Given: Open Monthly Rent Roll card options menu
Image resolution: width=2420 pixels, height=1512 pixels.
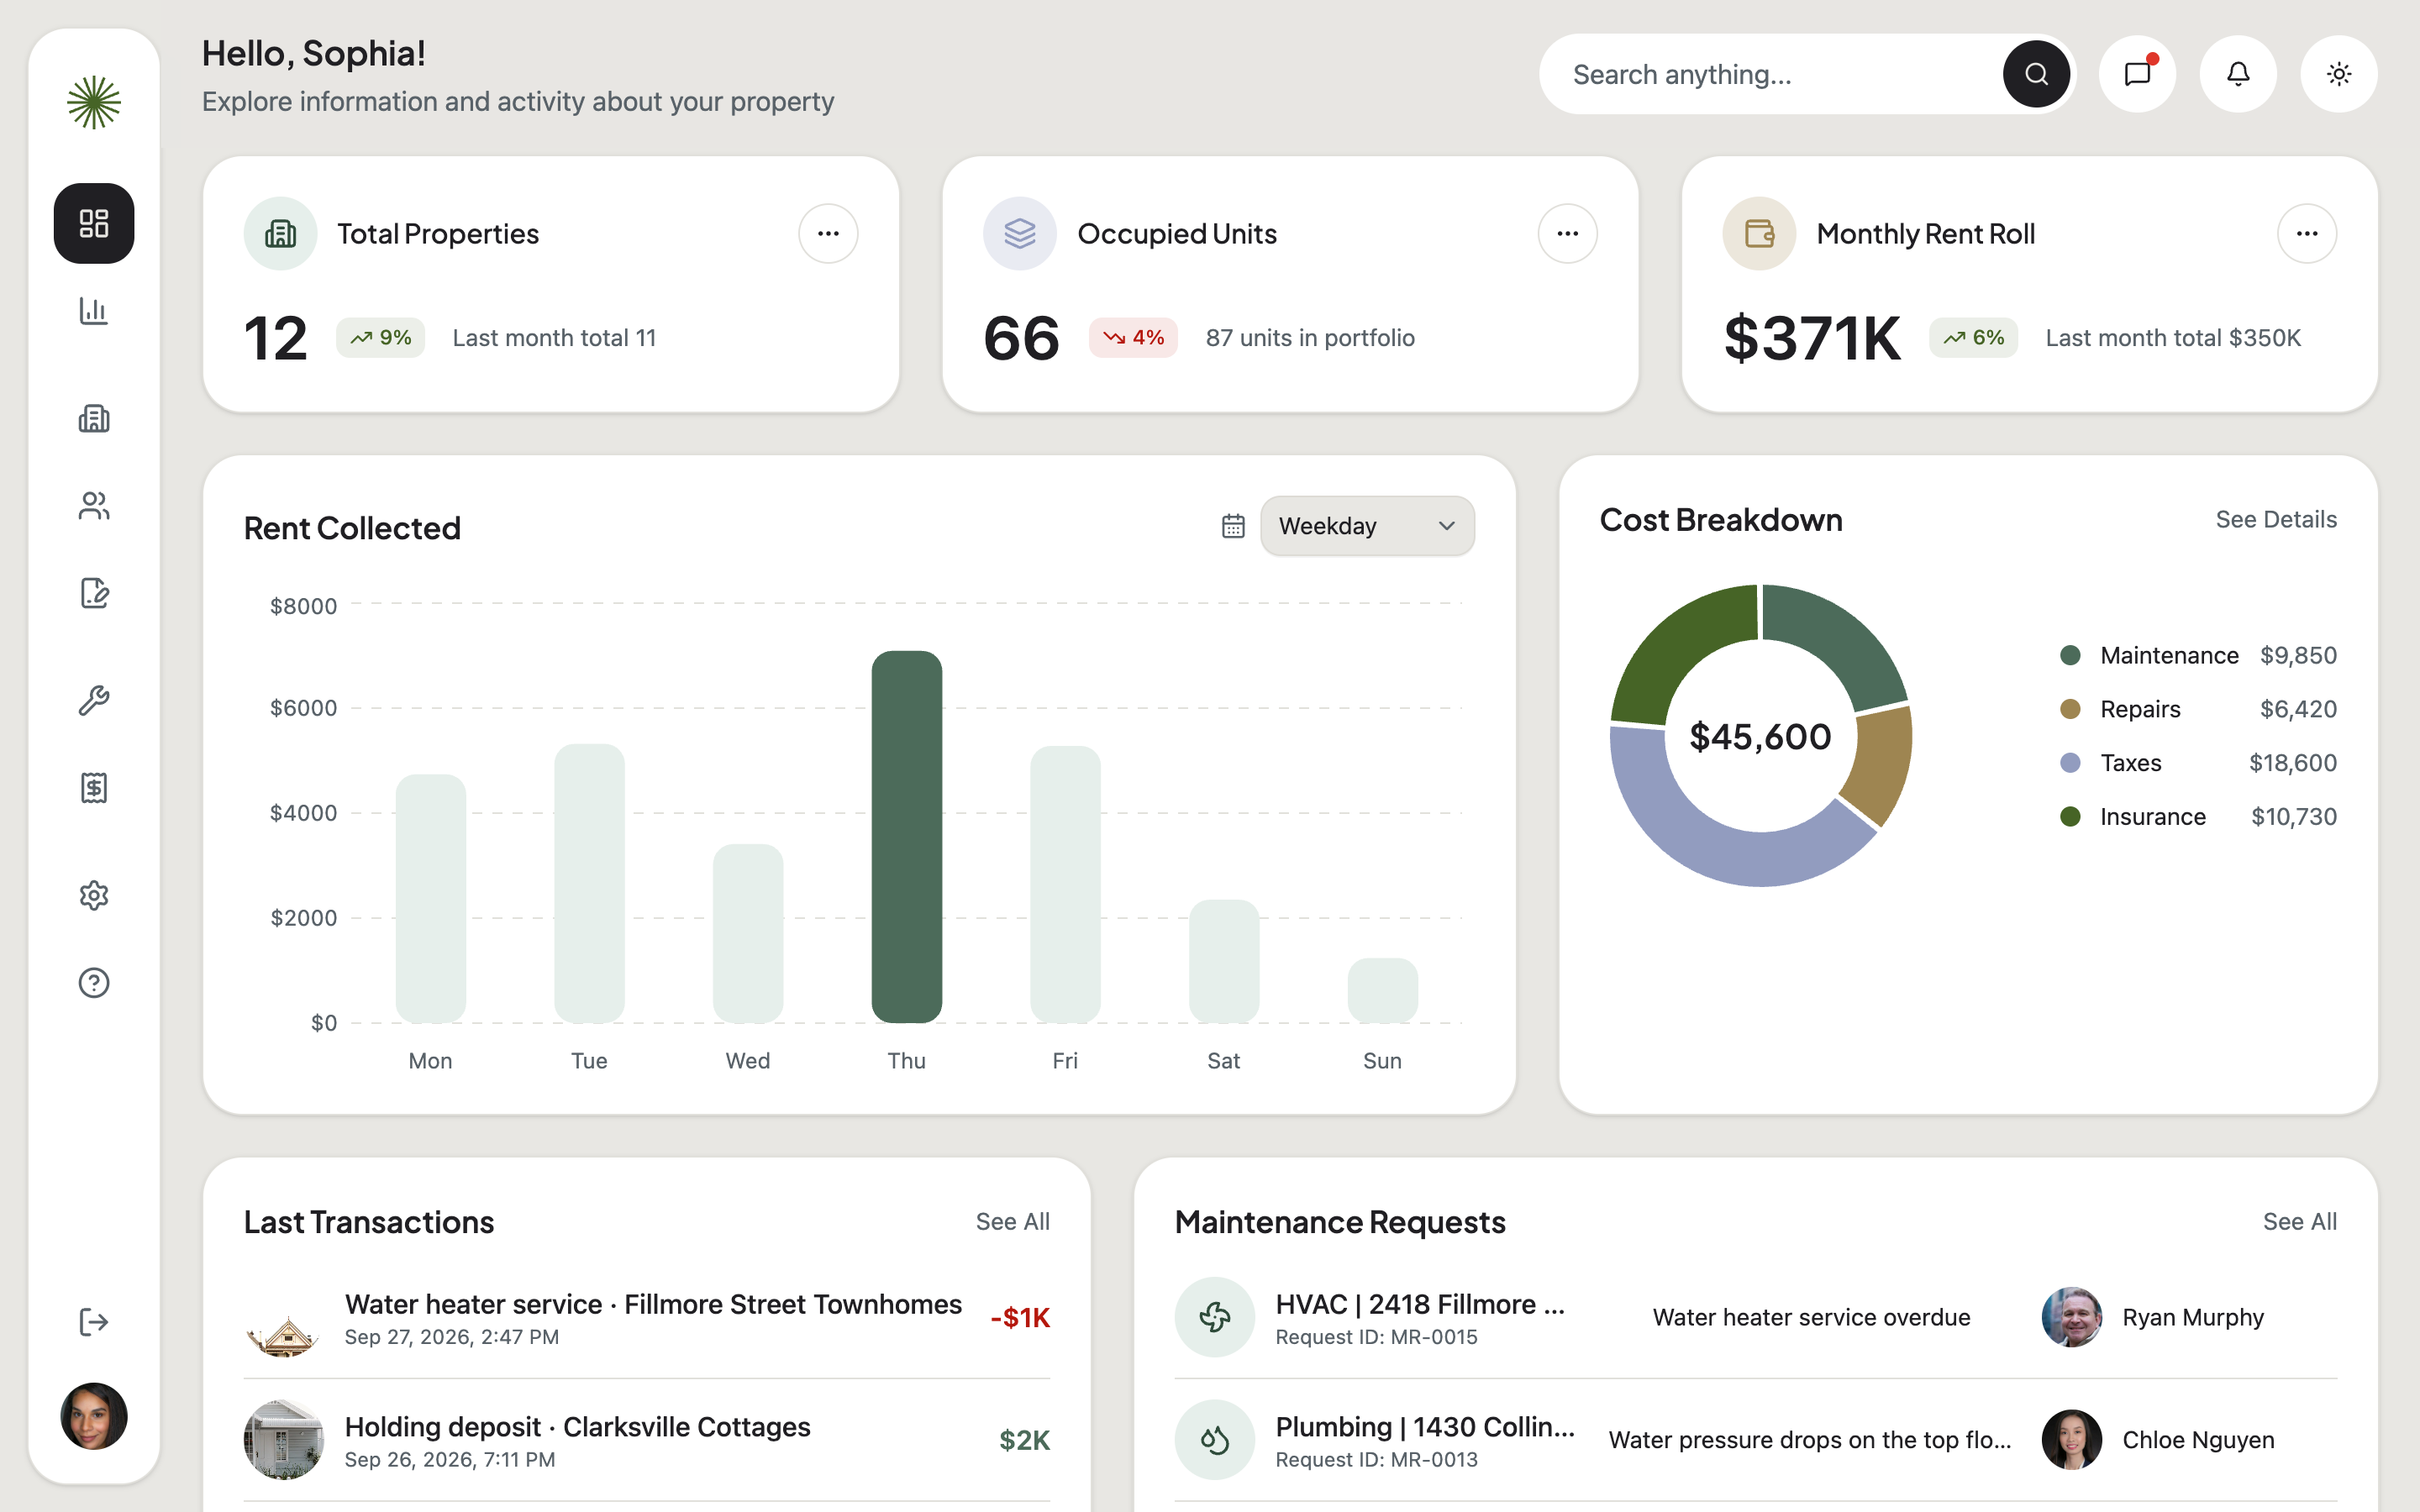Looking at the screenshot, I should coord(2307,234).
